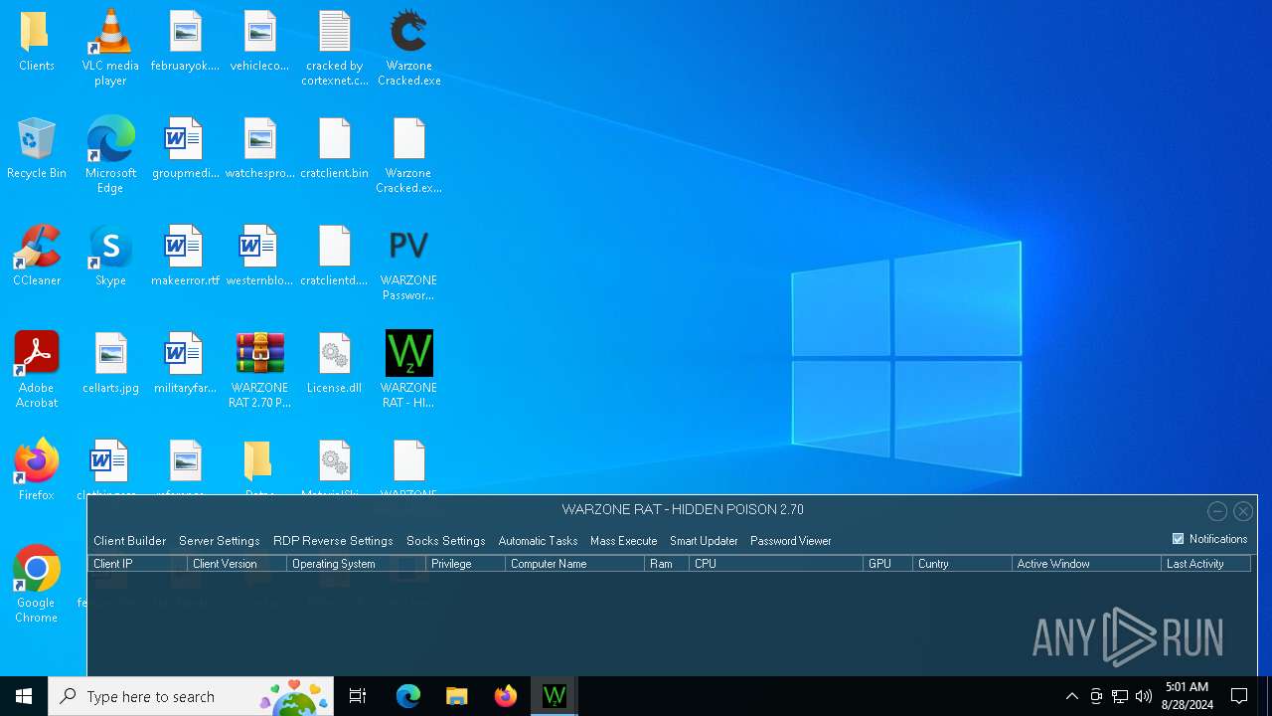Open the Action Center notifications
This screenshot has width=1272, height=716.
pyautogui.click(x=1239, y=696)
